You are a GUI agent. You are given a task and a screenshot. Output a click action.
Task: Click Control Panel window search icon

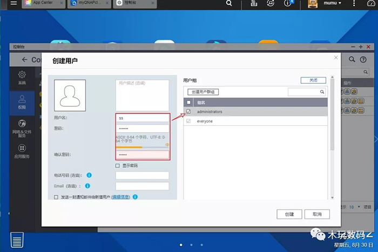[352, 59]
